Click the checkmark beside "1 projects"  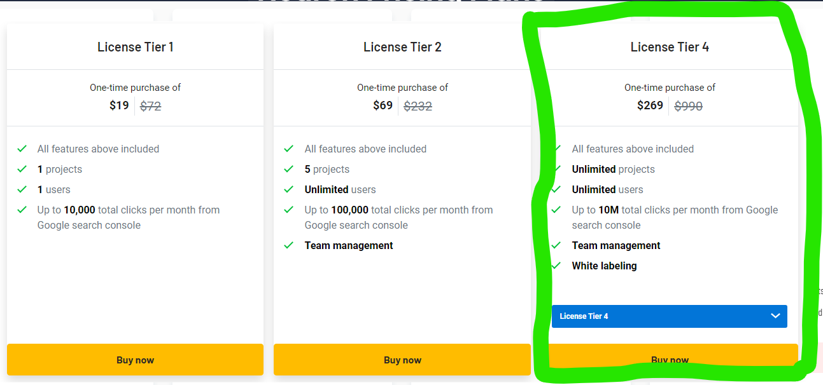(22, 169)
